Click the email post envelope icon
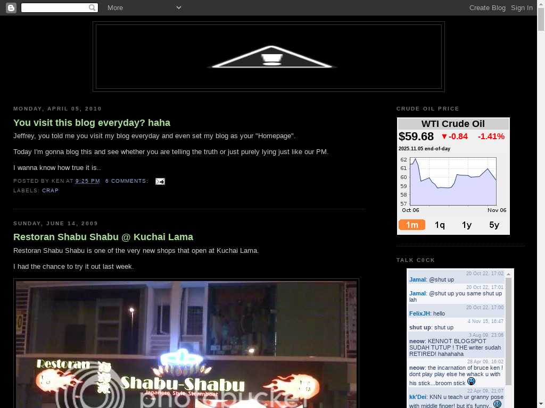The height and width of the screenshot is (408, 545). [160, 181]
